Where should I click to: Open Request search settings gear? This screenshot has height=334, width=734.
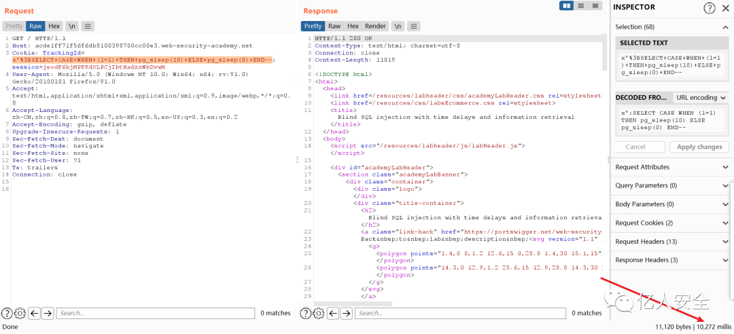(x=20, y=313)
